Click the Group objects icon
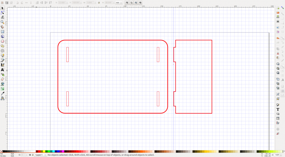Viewport: 285px width, 157px height. point(278,94)
